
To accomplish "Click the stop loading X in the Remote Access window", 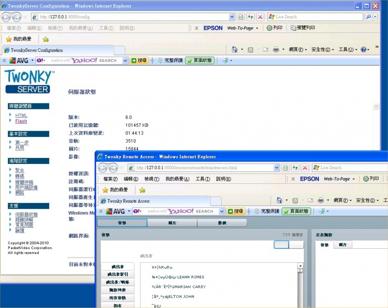I will (x=305, y=168).
